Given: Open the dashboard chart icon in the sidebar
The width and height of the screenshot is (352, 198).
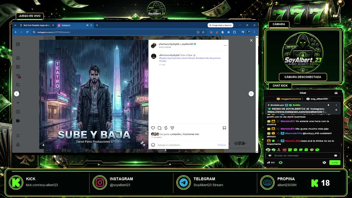Looking at the screenshot, I should 18,112.
